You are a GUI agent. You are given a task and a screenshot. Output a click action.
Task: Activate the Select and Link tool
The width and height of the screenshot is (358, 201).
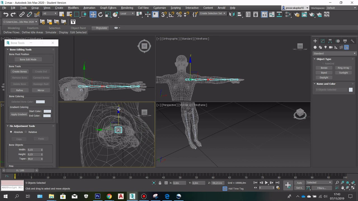point(22,15)
